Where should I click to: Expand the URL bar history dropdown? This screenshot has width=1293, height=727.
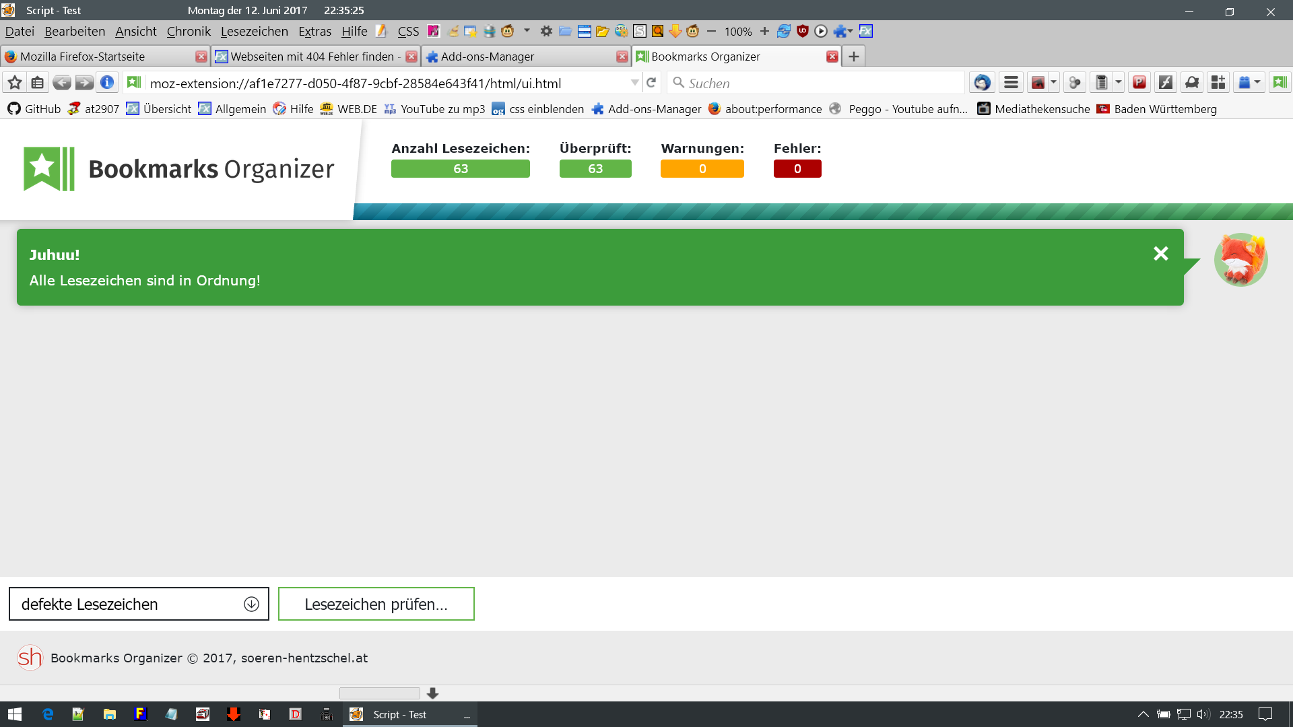[x=634, y=83]
